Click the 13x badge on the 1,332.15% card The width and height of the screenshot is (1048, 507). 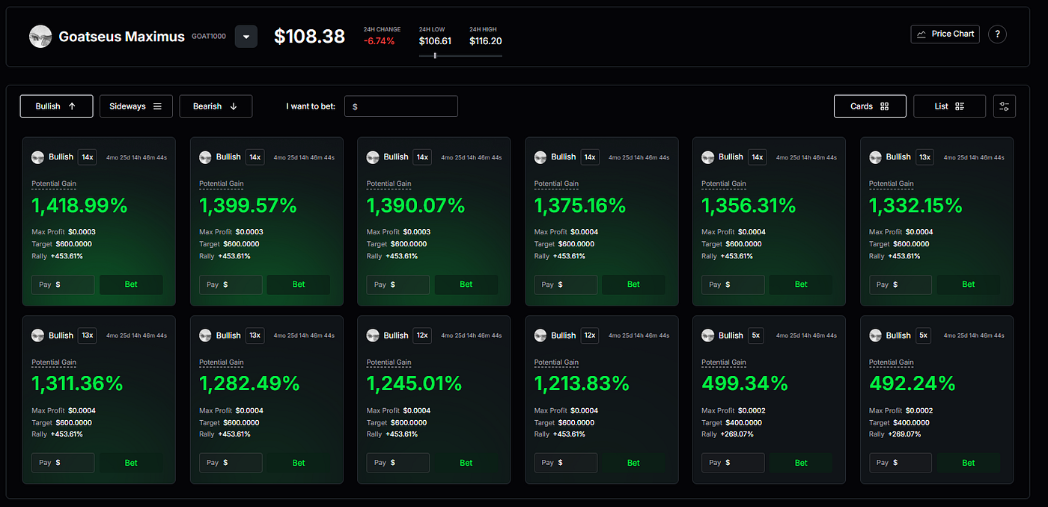click(925, 157)
